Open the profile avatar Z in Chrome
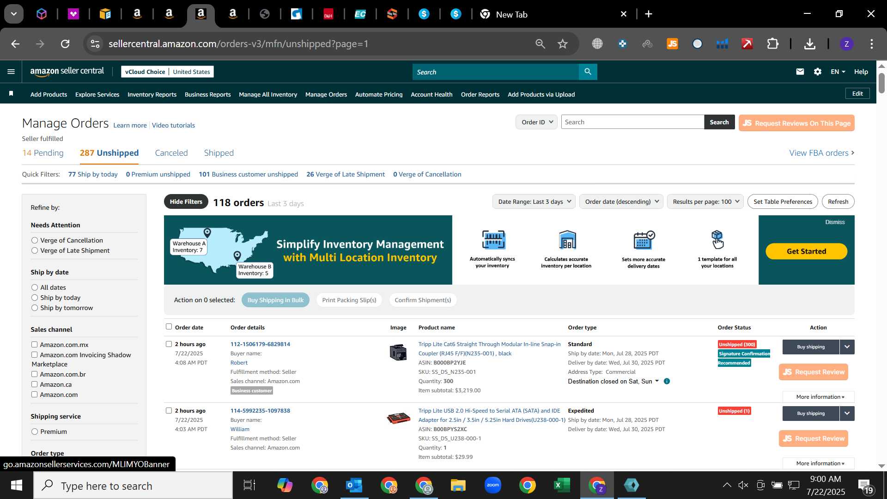Image resolution: width=887 pixels, height=499 pixels. coord(846,44)
